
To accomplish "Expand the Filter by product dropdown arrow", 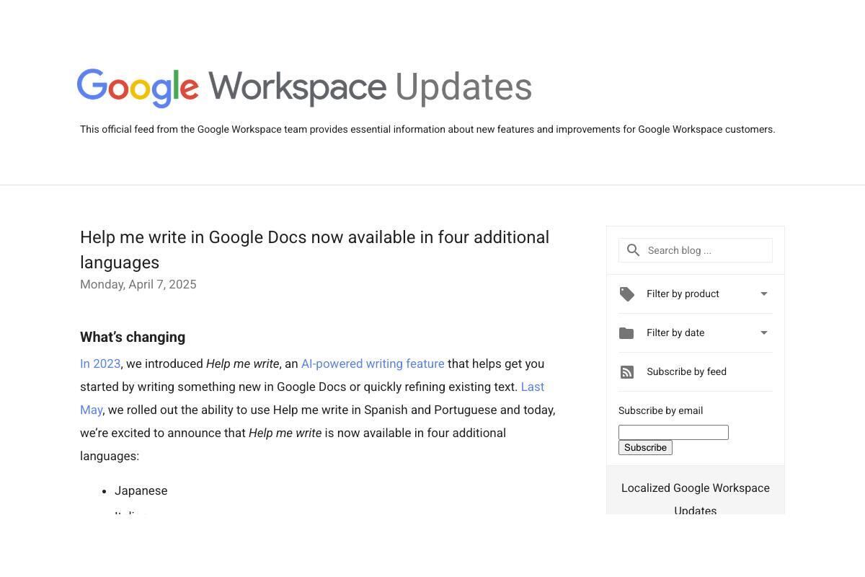I will point(764,294).
